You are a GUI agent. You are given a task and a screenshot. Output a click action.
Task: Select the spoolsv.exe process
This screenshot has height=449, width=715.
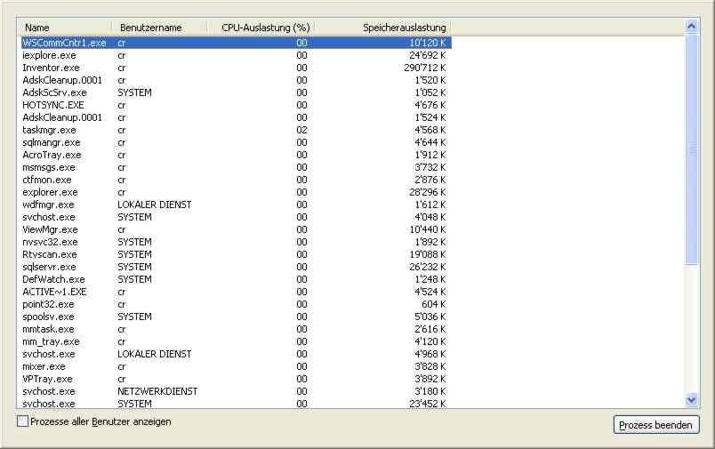236,317
